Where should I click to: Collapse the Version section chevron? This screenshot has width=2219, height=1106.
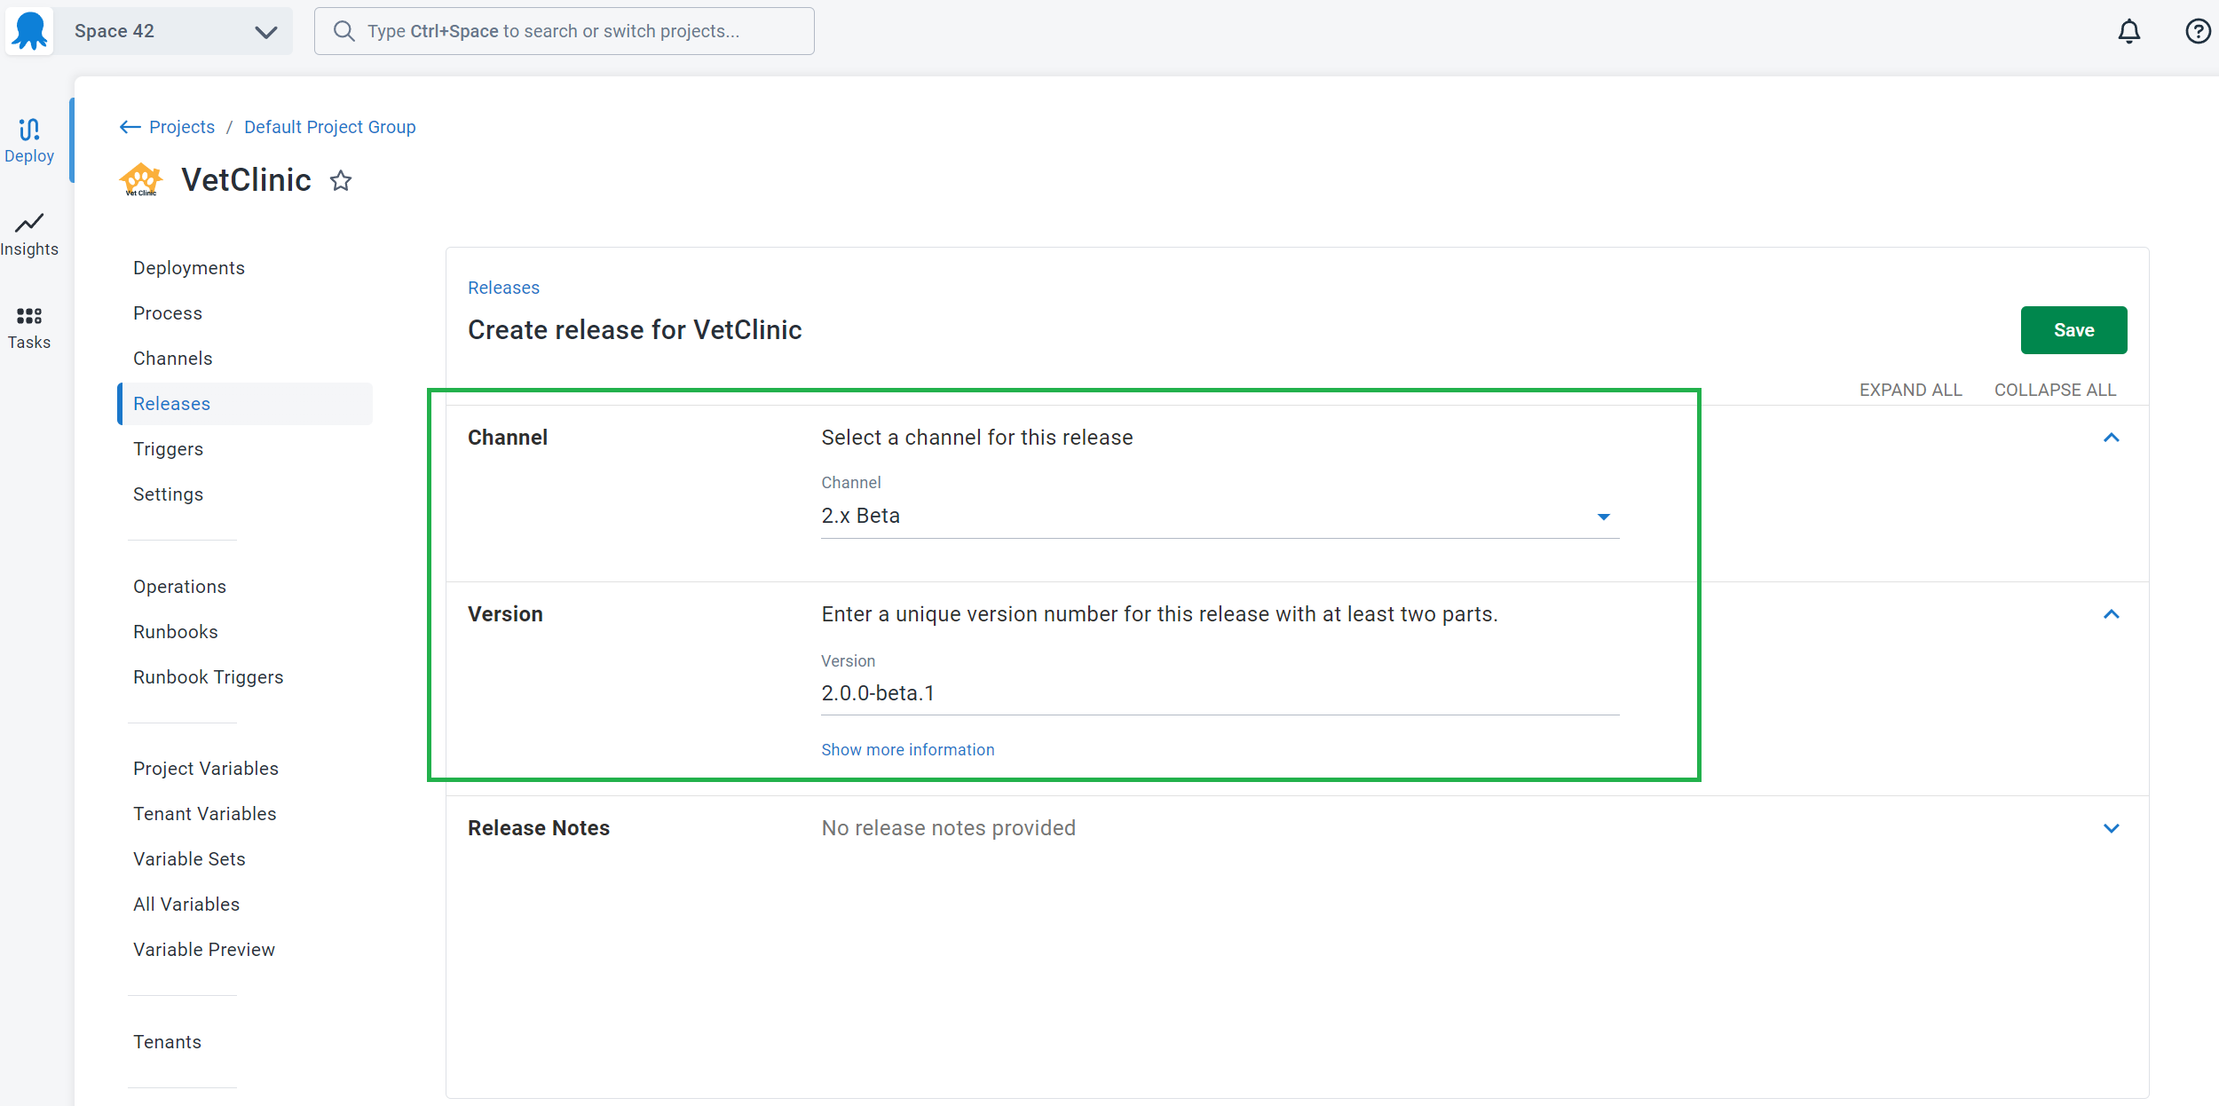(2112, 614)
